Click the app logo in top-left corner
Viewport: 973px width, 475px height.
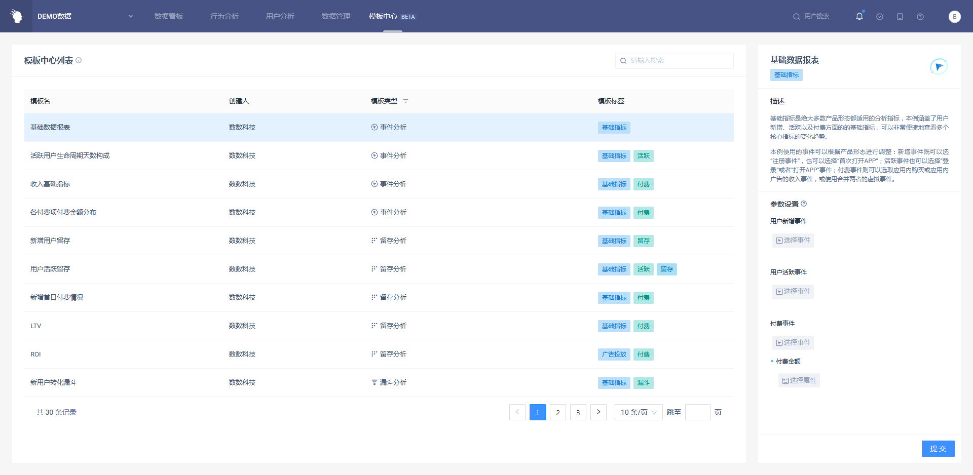point(16,16)
